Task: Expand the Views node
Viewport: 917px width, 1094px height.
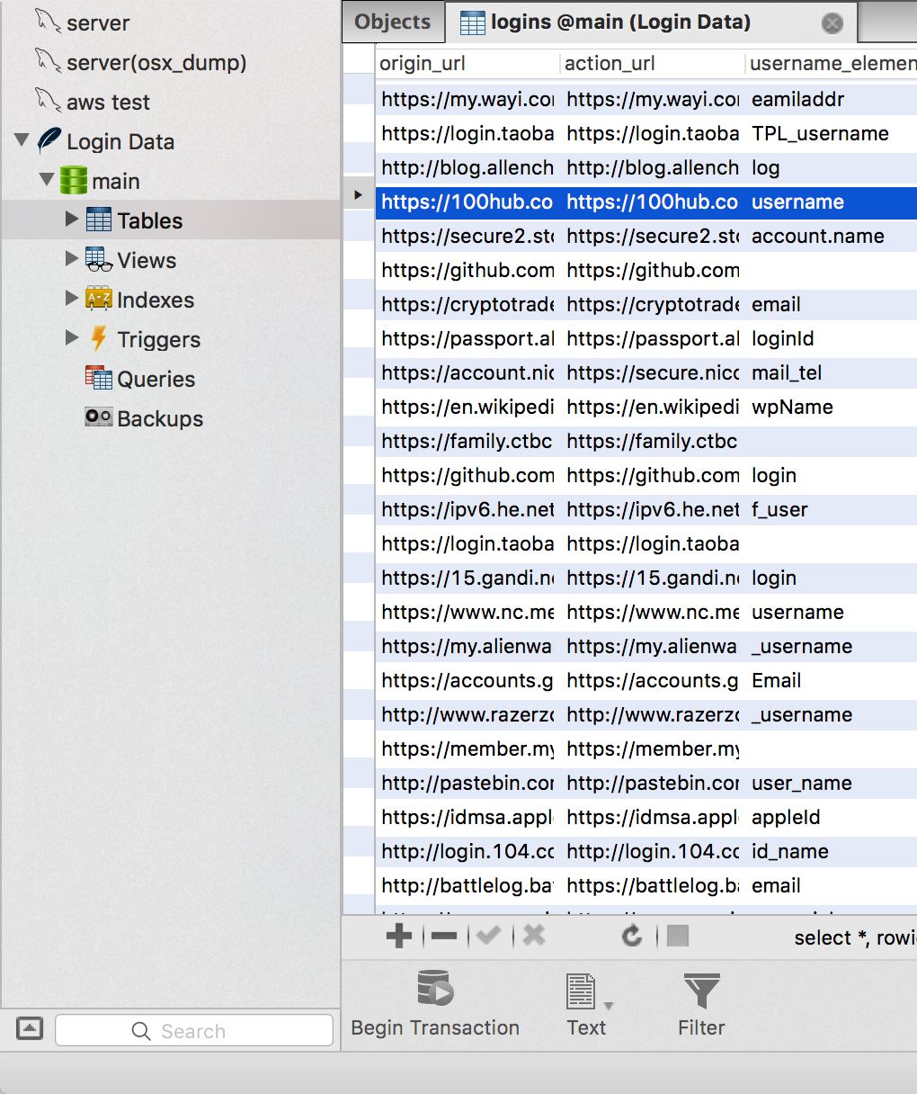Action: tap(72, 259)
